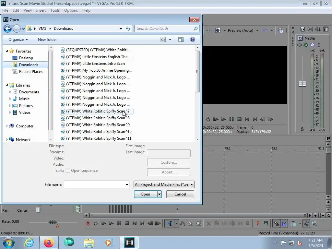Toggle Master bus Mute icon
The width and height of the screenshot is (332, 249).
312,45
